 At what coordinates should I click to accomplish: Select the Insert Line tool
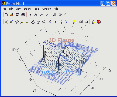coord(47,15)
